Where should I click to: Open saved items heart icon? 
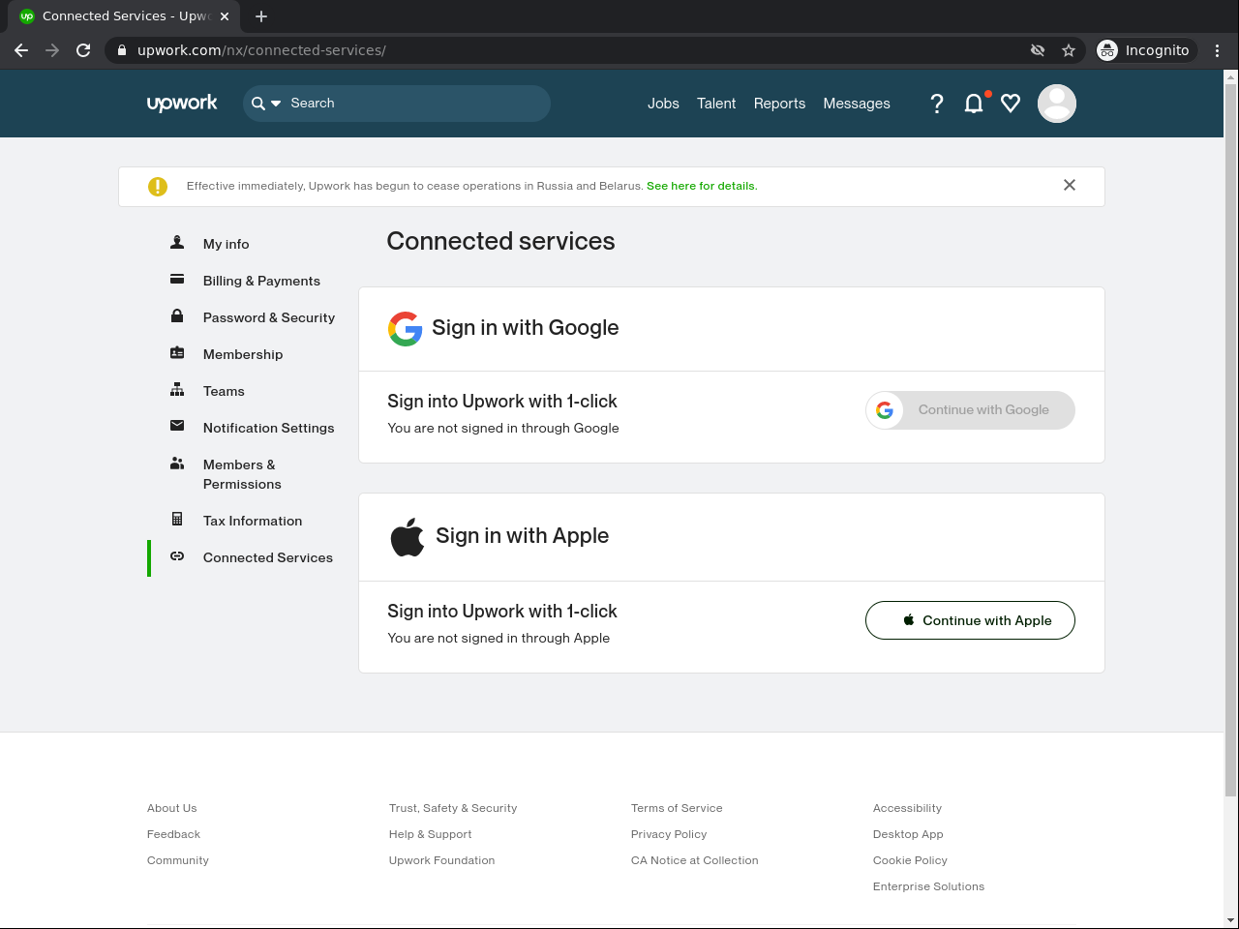tap(1011, 104)
